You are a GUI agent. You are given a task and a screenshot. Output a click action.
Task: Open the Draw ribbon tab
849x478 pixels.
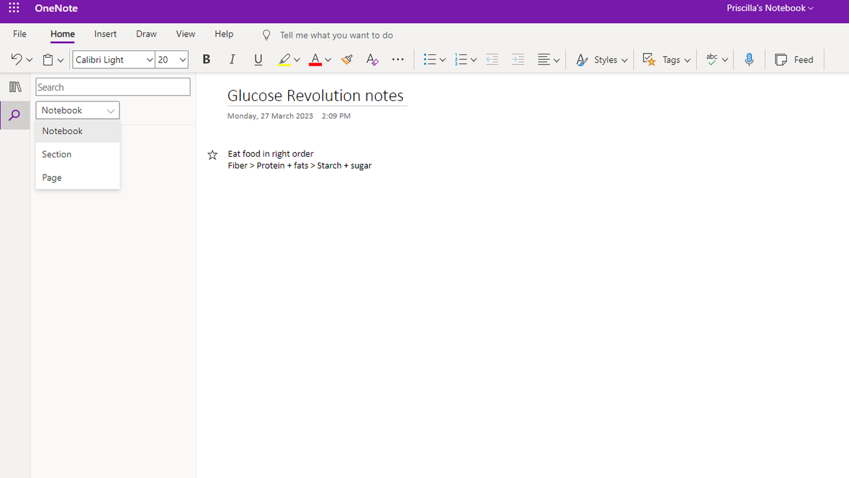pos(146,34)
